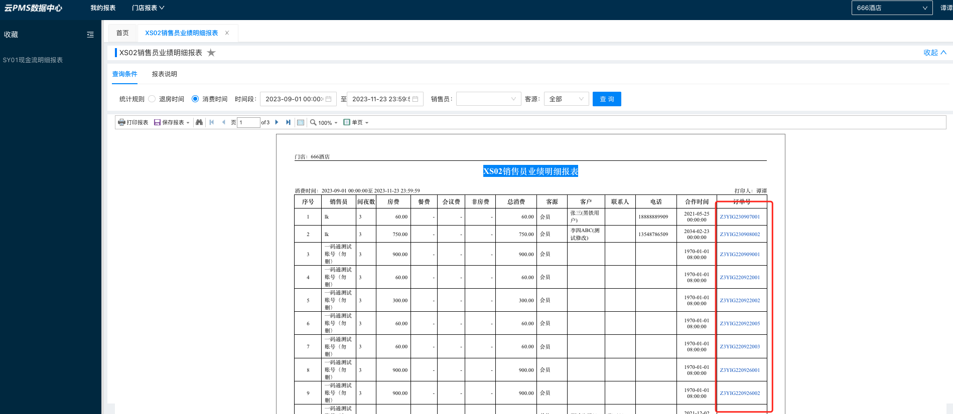Go to next page of report
This screenshot has height=414, width=953.
coord(277,122)
